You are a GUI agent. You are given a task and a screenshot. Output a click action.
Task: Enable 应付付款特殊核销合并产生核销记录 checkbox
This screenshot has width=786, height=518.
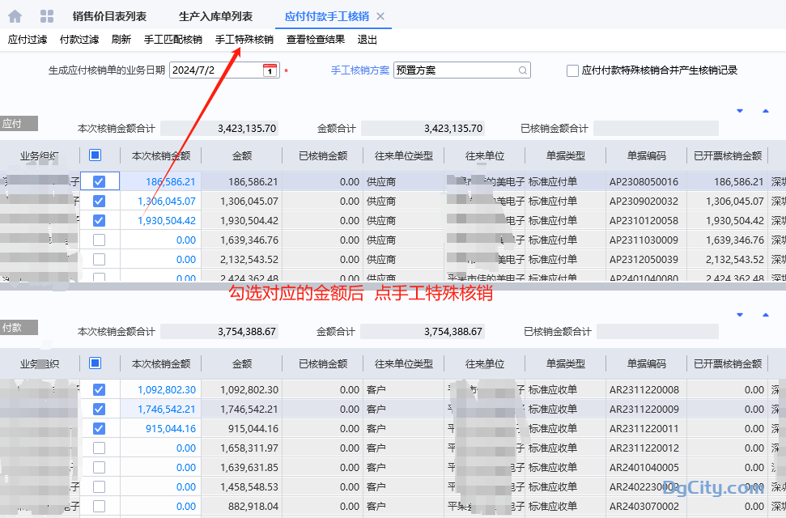[x=571, y=70]
